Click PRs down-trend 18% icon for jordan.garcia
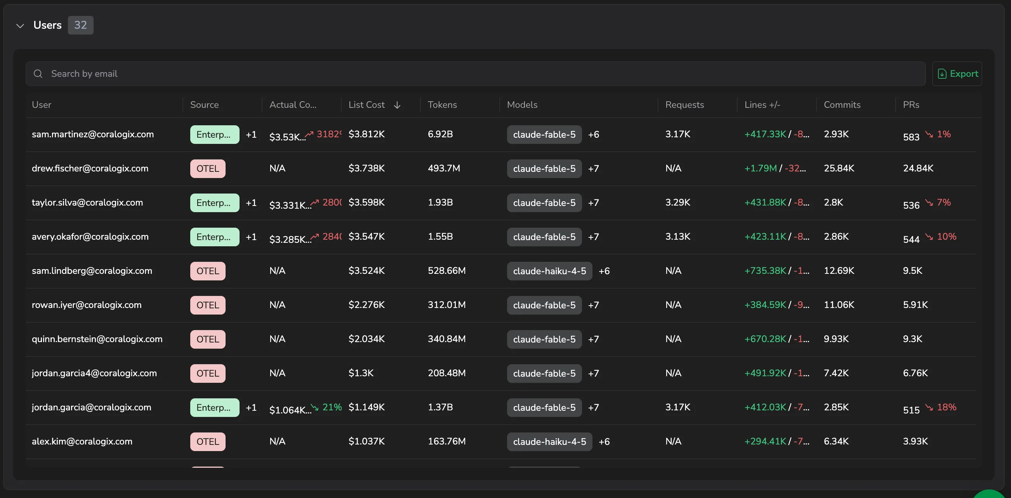The image size is (1011, 498). tap(929, 407)
